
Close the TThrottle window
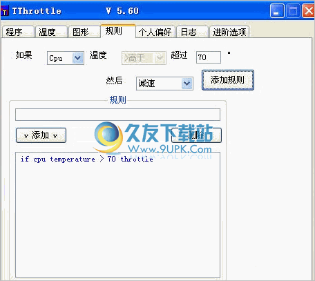tap(309, 11)
